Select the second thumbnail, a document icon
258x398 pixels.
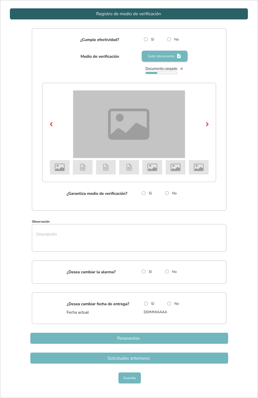tap(83, 167)
